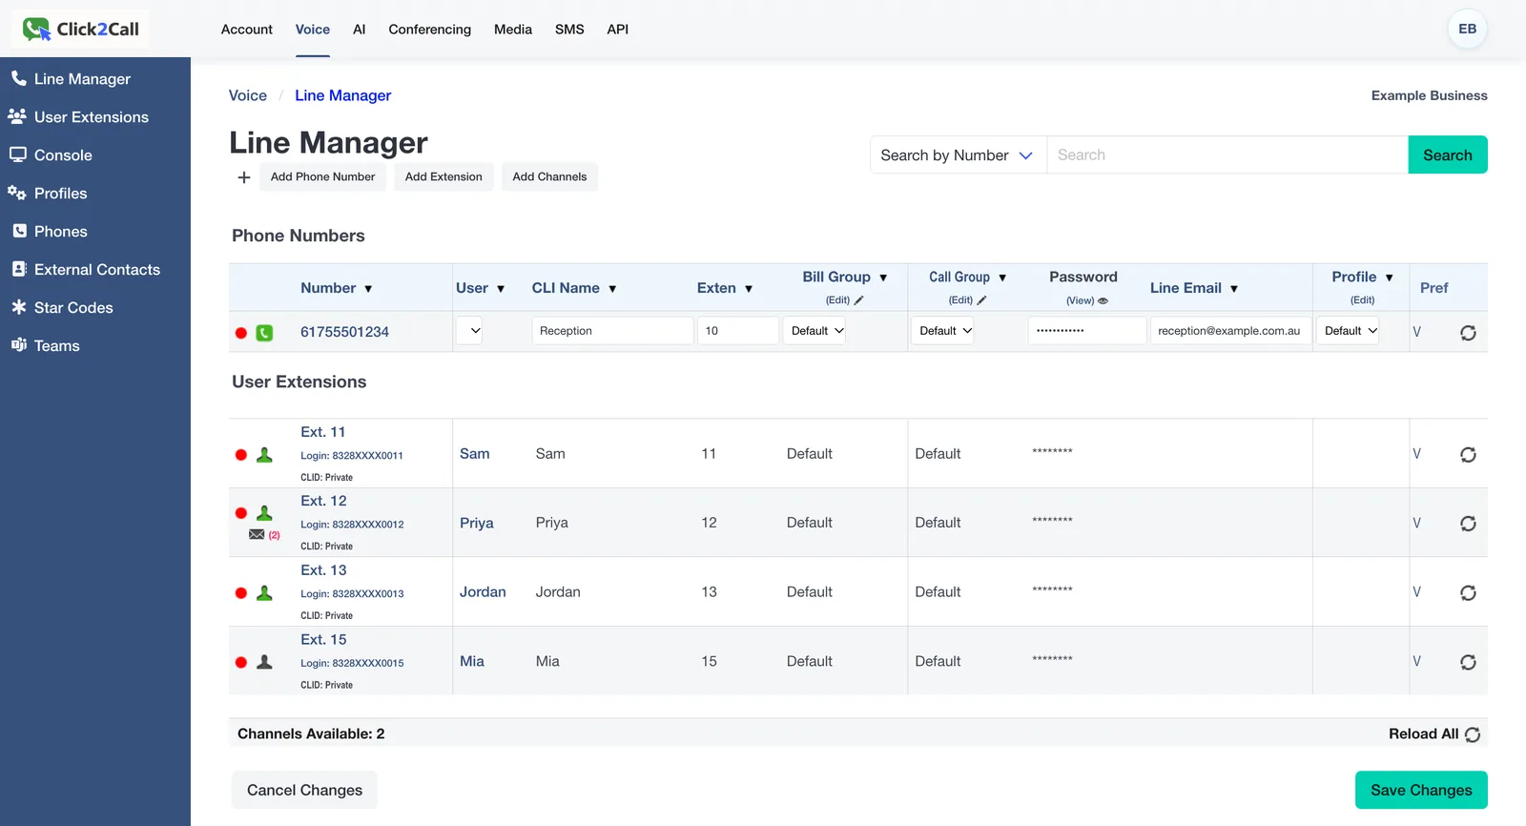Open Pref V for Ext. 11
Screen dimensions: 1526x826
coord(1416,454)
